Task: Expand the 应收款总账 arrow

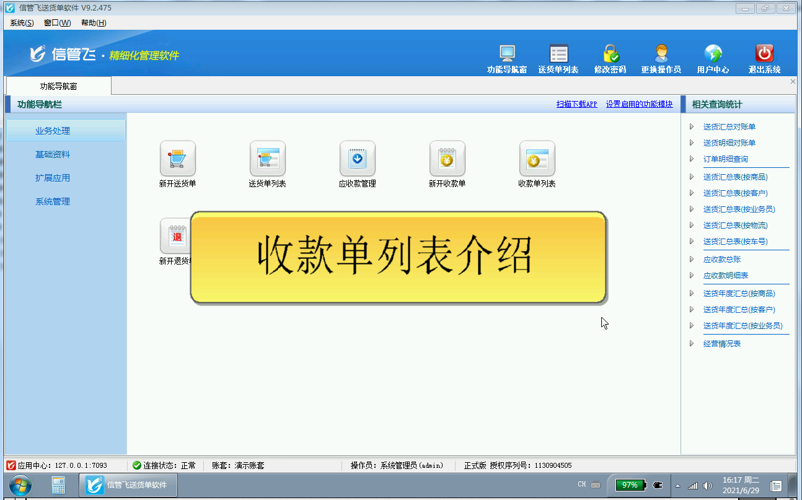Action: 692,260
